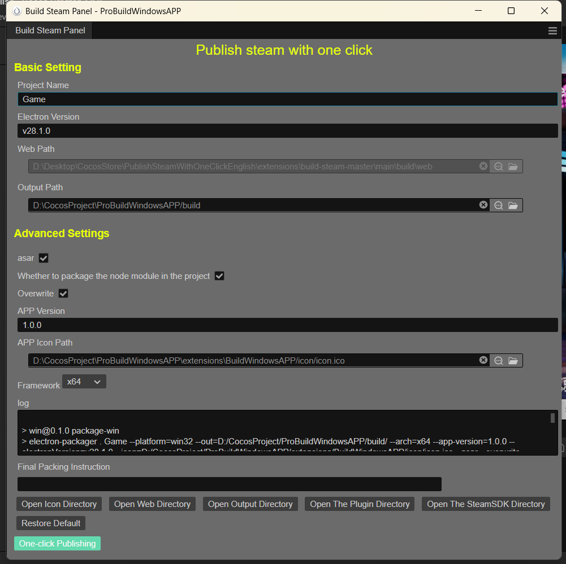Locate APP Icon Path with magnifier icon
This screenshot has height=564, width=566.
point(499,361)
